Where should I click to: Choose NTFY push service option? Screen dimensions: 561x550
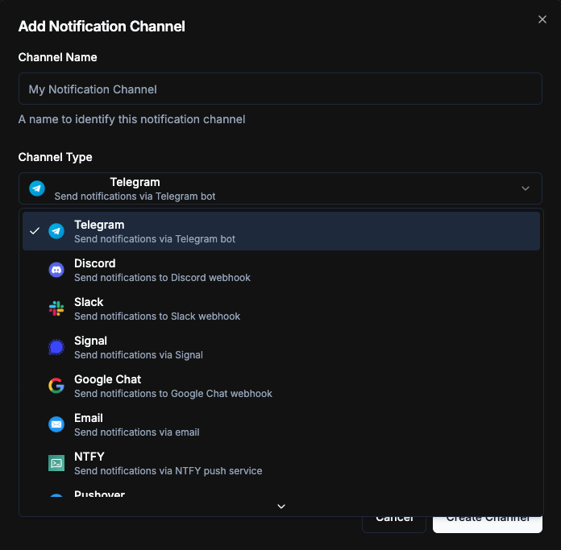[x=168, y=464]
